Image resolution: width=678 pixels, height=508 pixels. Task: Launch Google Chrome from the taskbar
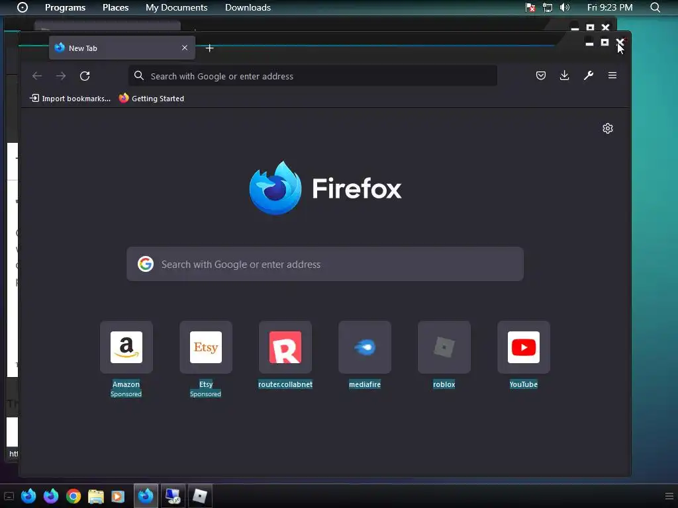73,496
